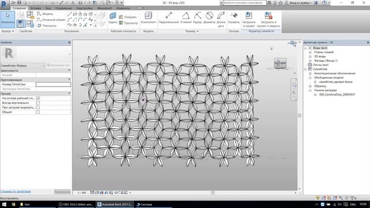Open 'Справка по свойствам' link
The height and width of the screenshot is (208, 370).
coord(16,191)
